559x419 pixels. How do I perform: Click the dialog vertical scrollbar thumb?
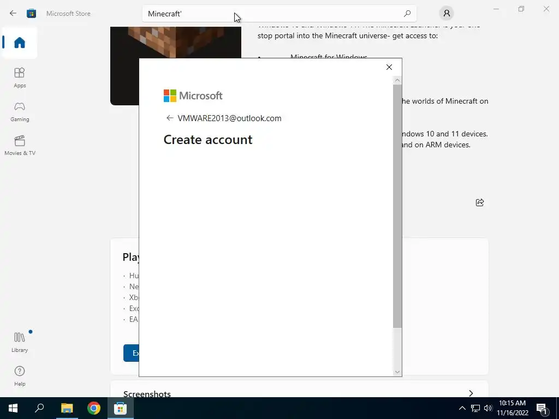pos(397,206)
